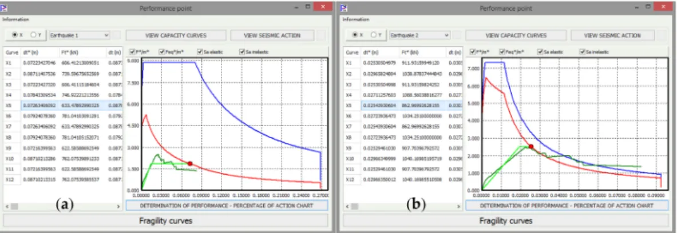
Task: Click the red performance point on Earthquake 2 chart
Action: point(530,146)
